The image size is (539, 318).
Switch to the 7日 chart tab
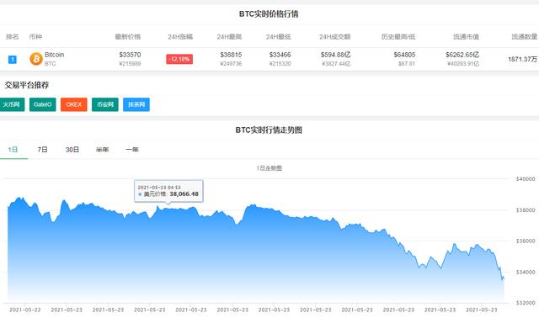pyautogui.click(x=43, y=150)
